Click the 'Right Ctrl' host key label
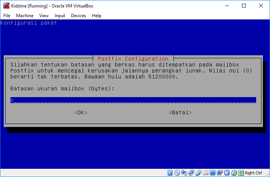This screenshot has width=270, height=177. (254, 173)
